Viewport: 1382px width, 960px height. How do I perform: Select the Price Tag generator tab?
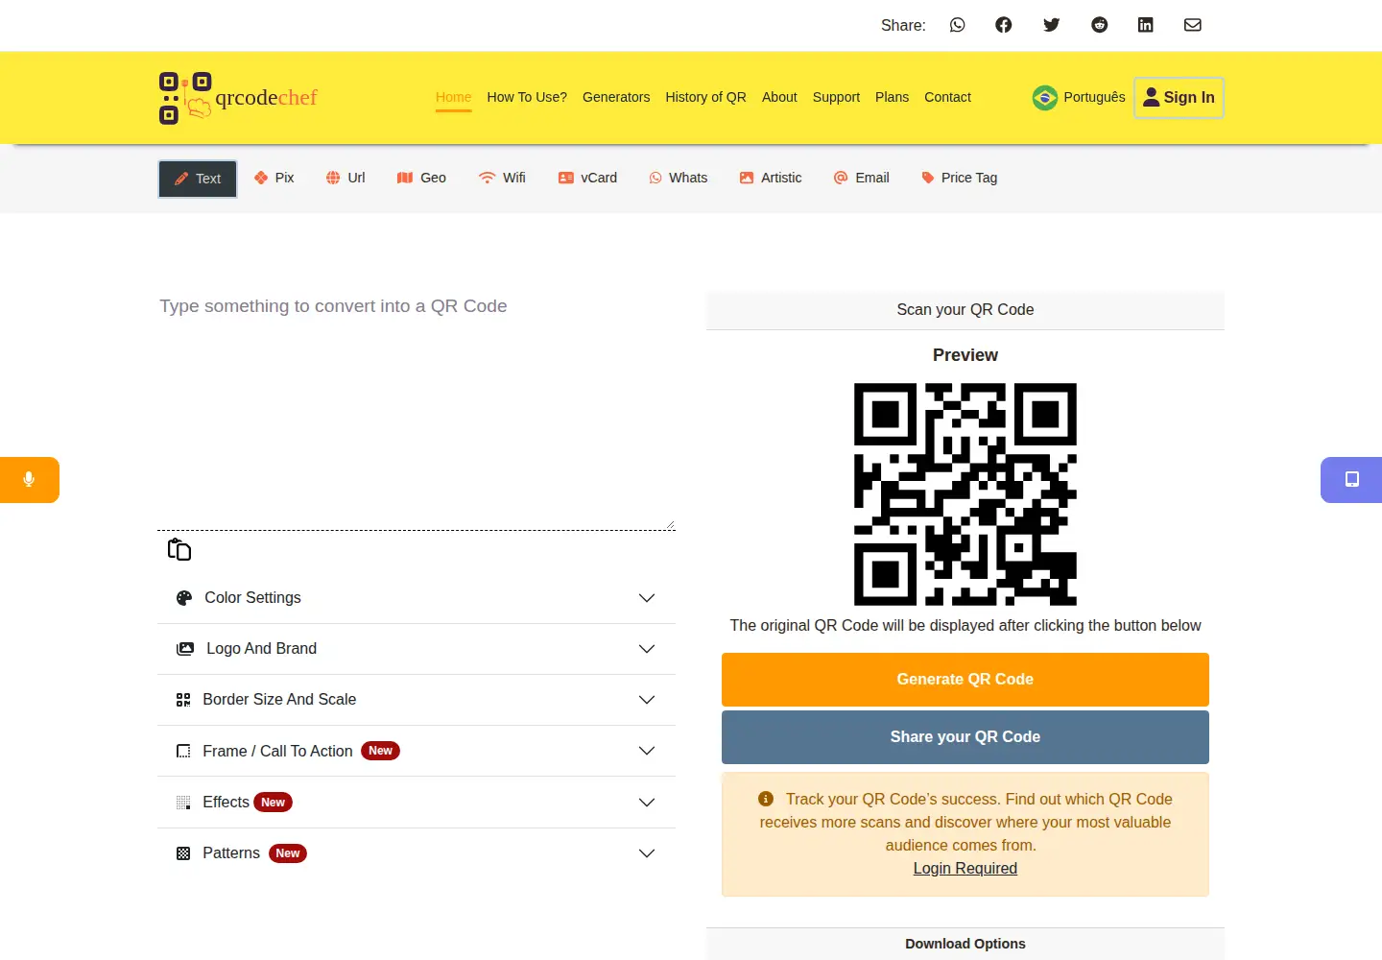pos(959,178)
